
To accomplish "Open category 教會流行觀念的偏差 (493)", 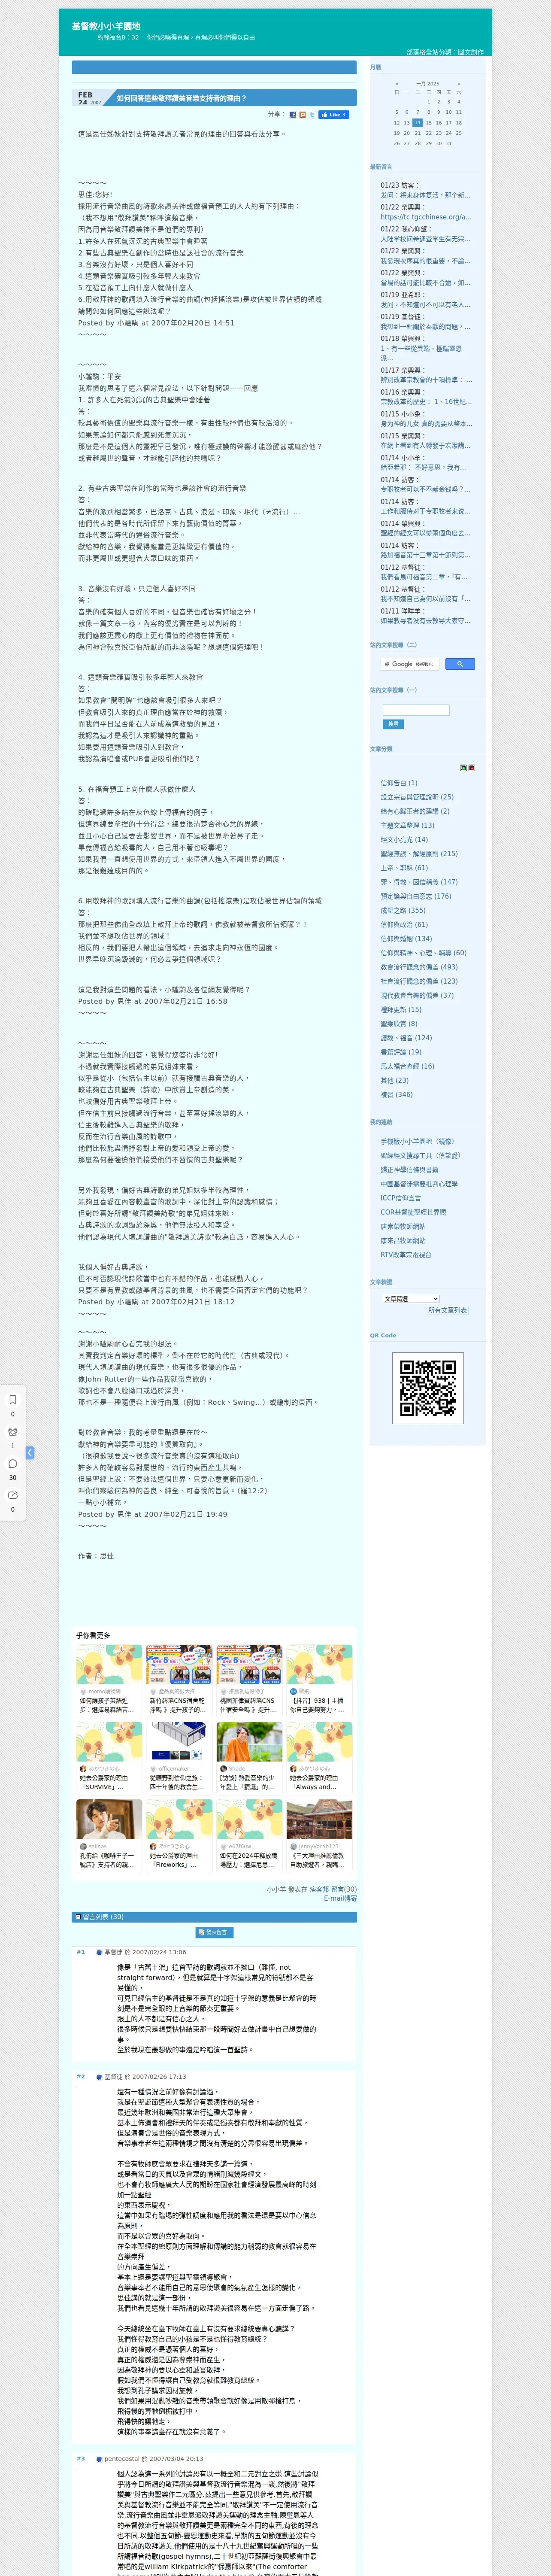I will click(419, 967).
